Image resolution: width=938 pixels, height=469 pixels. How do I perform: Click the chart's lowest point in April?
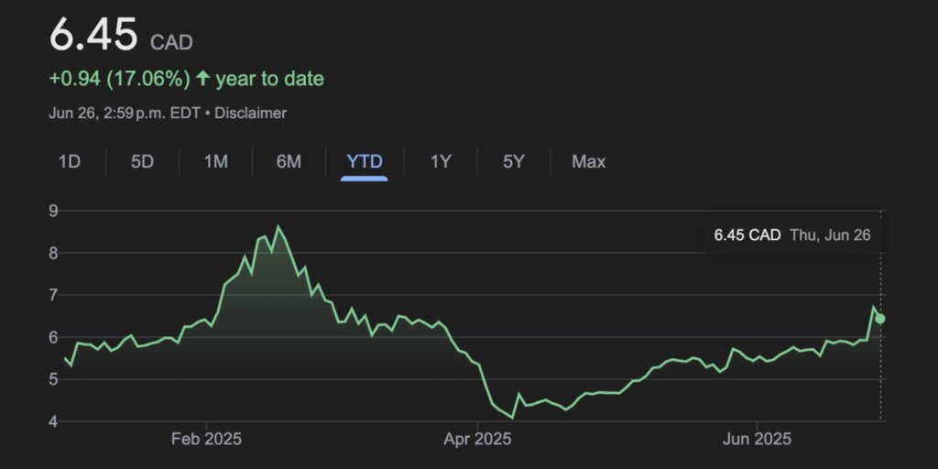[x=513, y=418]
